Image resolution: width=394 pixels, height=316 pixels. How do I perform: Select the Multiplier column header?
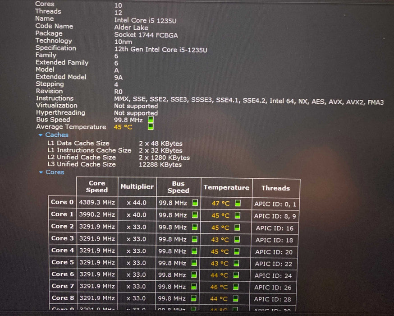click(x=137, y=187)
